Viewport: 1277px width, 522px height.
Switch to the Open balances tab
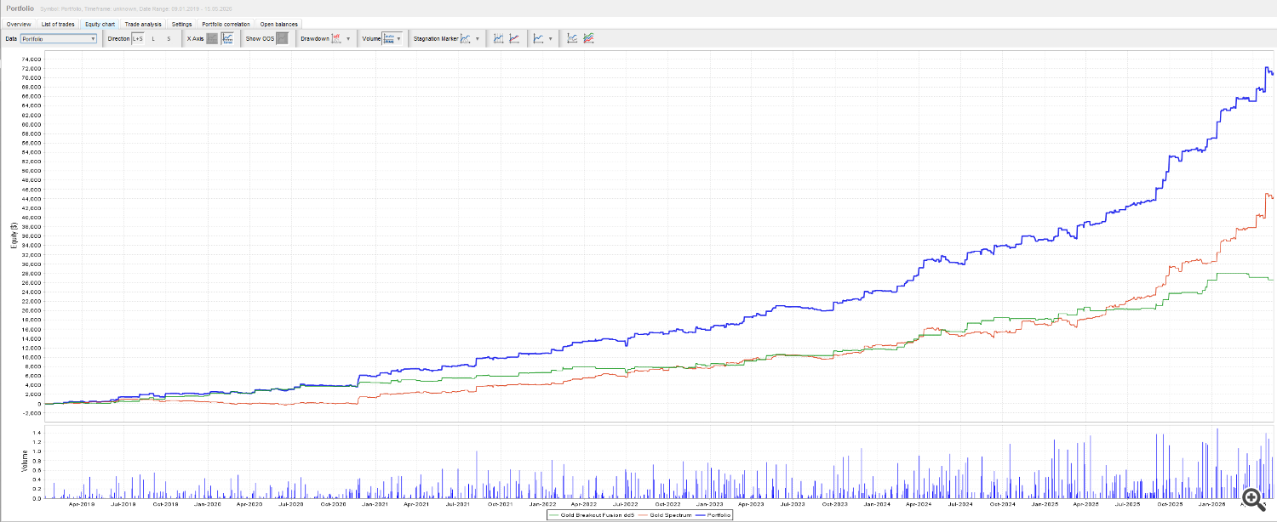tap(279, 24)
